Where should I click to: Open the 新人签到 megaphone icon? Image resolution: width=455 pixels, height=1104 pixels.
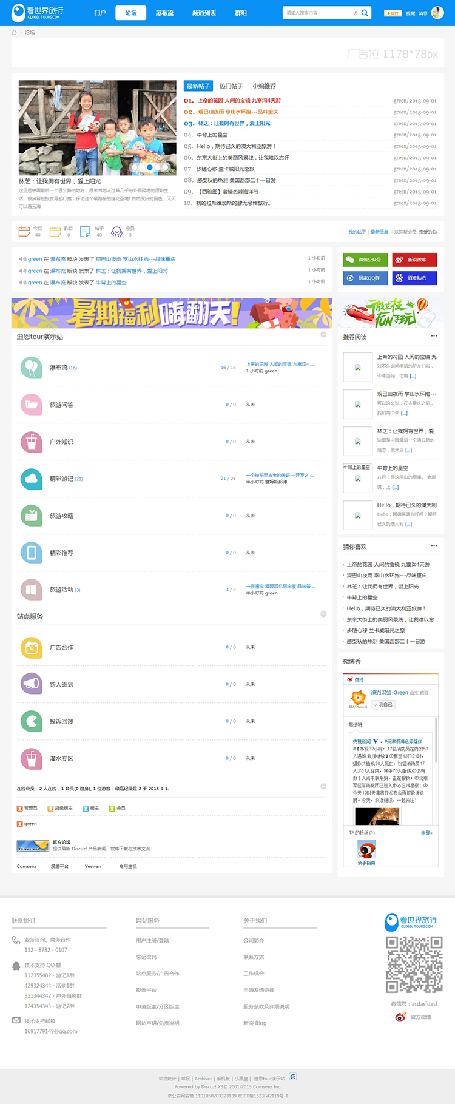tap(31, 684)
